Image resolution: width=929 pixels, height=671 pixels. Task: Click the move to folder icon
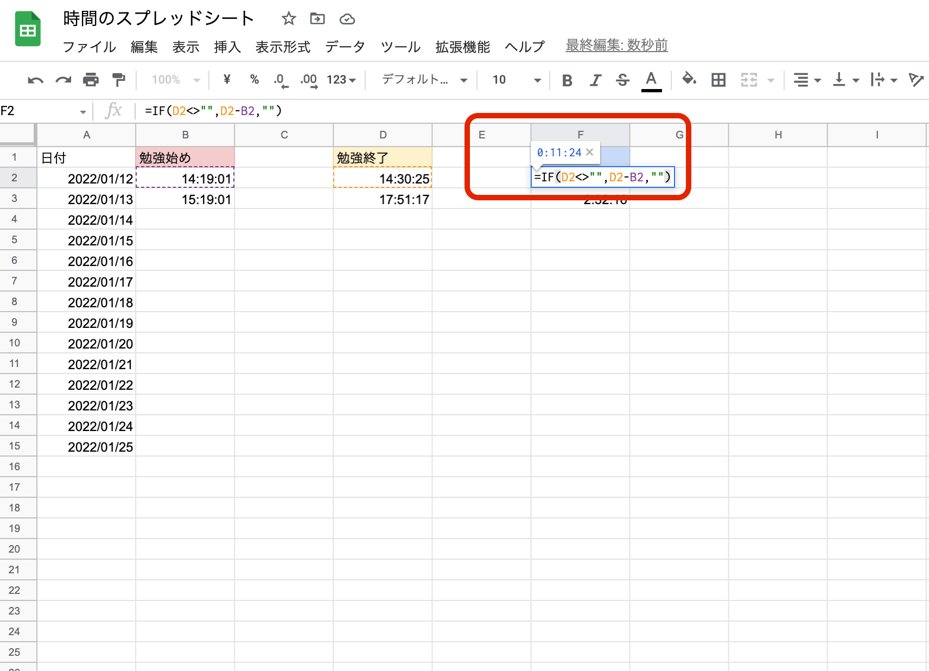pyautogui.click(x=317, y=19)
